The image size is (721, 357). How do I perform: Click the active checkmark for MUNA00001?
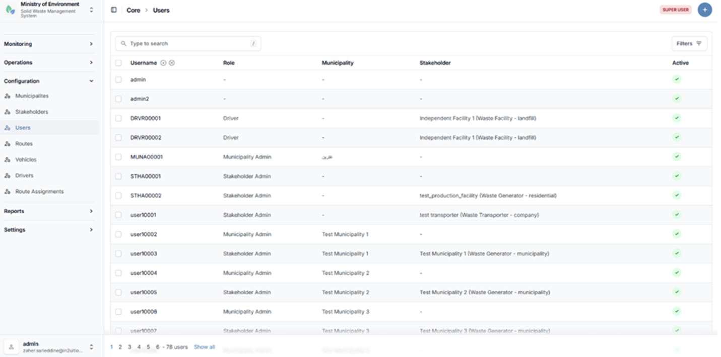677,156
